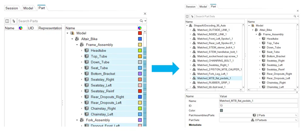The height and width of the screenshot is (132, 305).
Task: Collapse Frame_Assembly node in Parts browser
Action: [x=77, y=45]
